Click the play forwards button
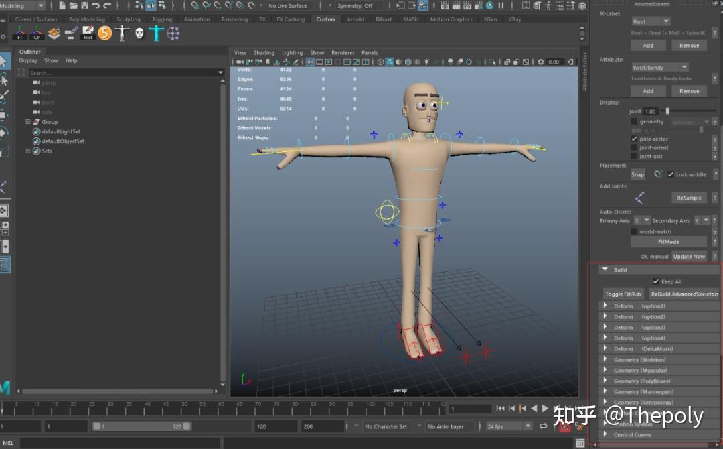Screen dimensions: 723x449 pyautogui.click(x=545, y=409)
